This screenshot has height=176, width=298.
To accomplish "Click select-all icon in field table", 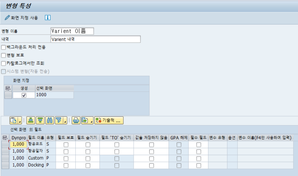I will click(x=5, y=138).
